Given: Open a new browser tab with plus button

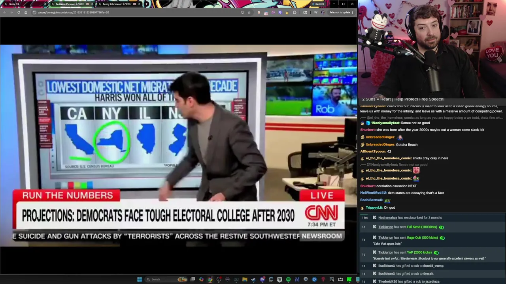Looking at the screenshot, I should (147, 4).
